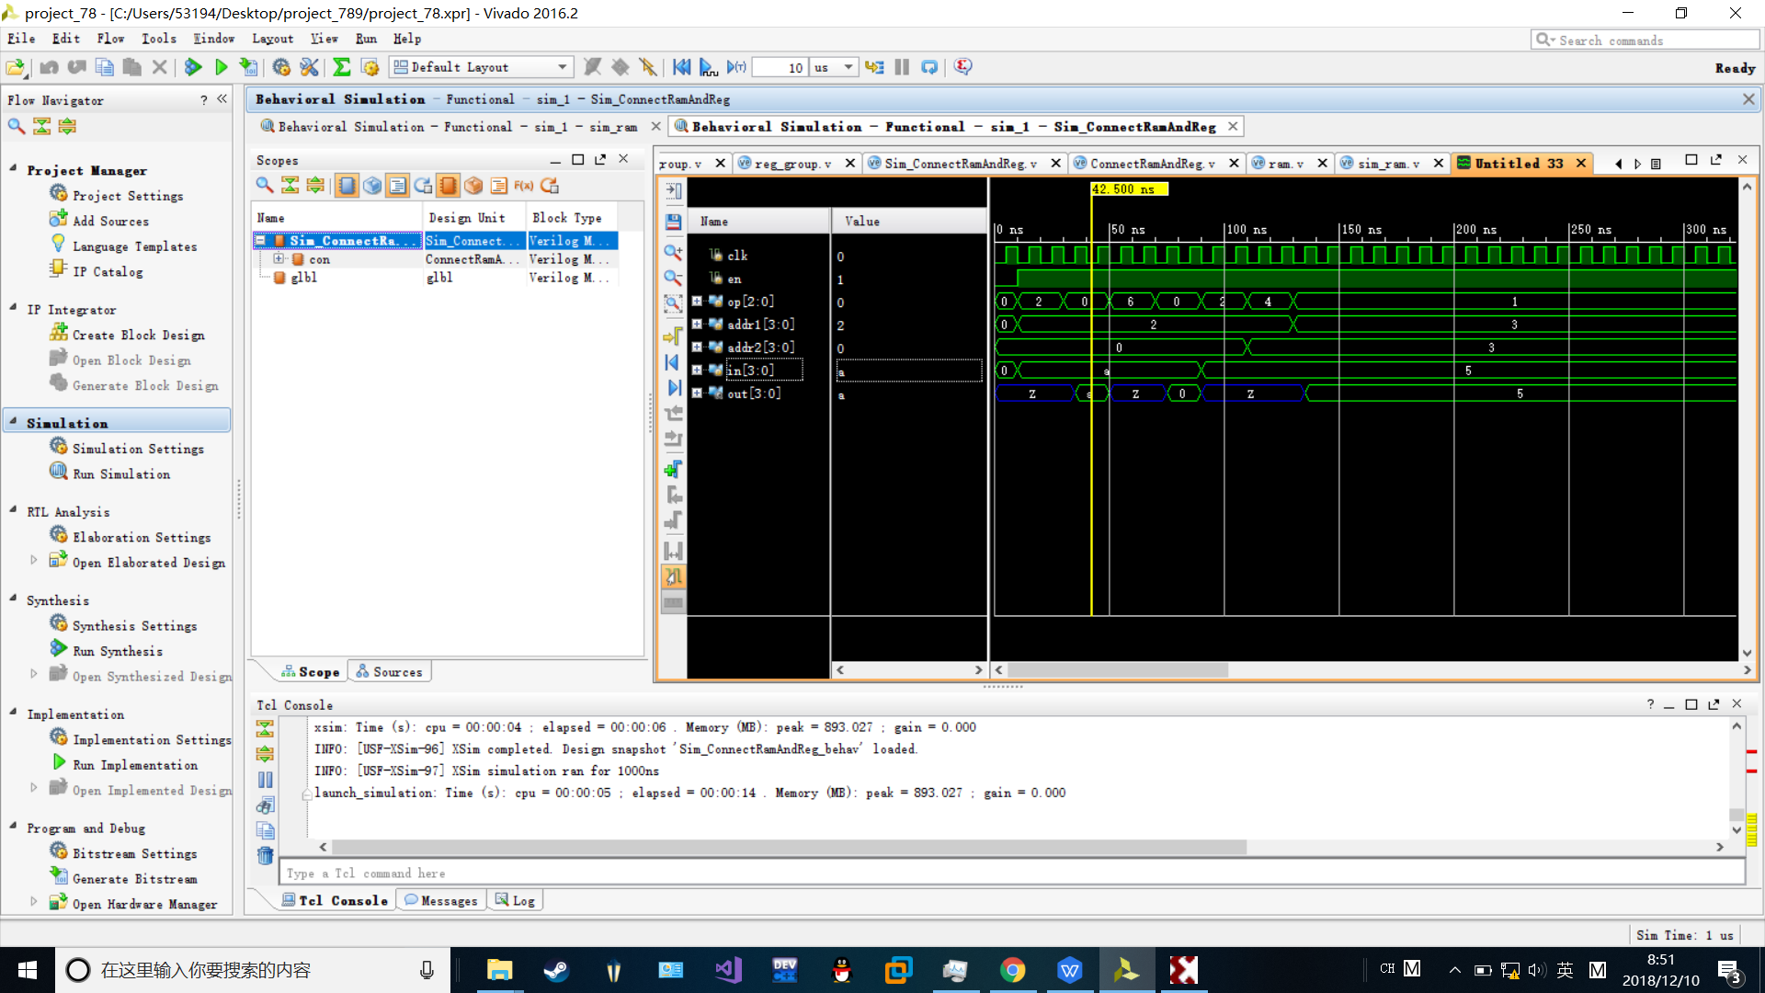1765x993 pixels.
Task: Open the Flow menu
Action: pos(110,39)
